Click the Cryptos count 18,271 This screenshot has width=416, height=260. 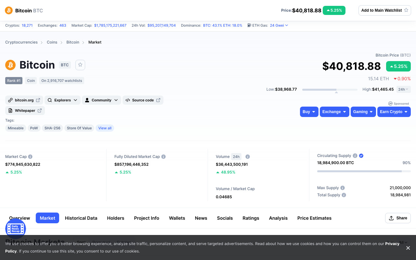pos(27,25)
